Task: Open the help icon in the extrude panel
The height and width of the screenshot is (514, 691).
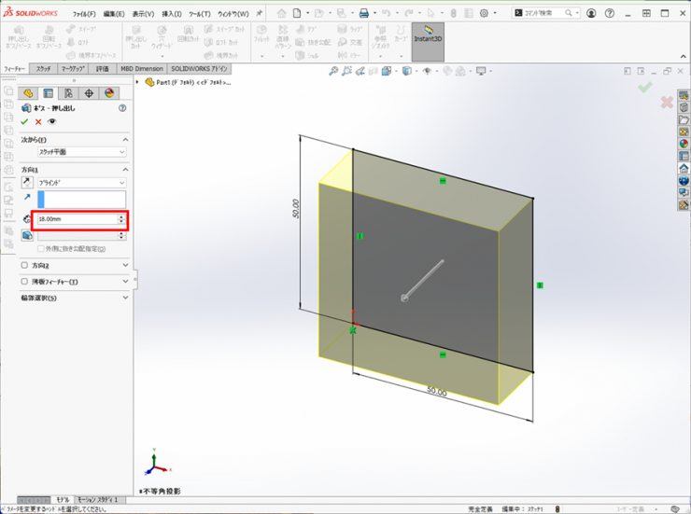Action: [x=122, y=108]
